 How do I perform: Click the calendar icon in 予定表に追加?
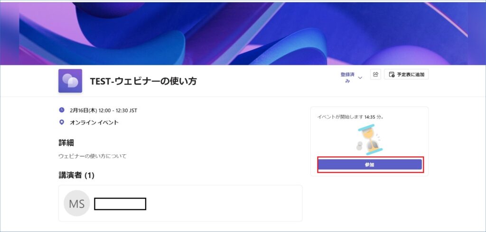pyautogui.click(x=392, y=74)
